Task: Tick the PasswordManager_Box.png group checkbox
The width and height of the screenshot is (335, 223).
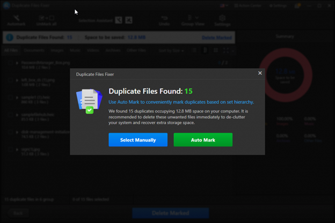Action: pyautogui.click(x=10, y=63)
